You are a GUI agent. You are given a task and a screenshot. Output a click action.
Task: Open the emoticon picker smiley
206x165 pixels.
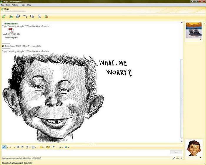pyautogui.click(x=41, y=147)
